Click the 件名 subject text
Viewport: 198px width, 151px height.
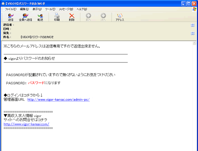[x=37, y=37]
